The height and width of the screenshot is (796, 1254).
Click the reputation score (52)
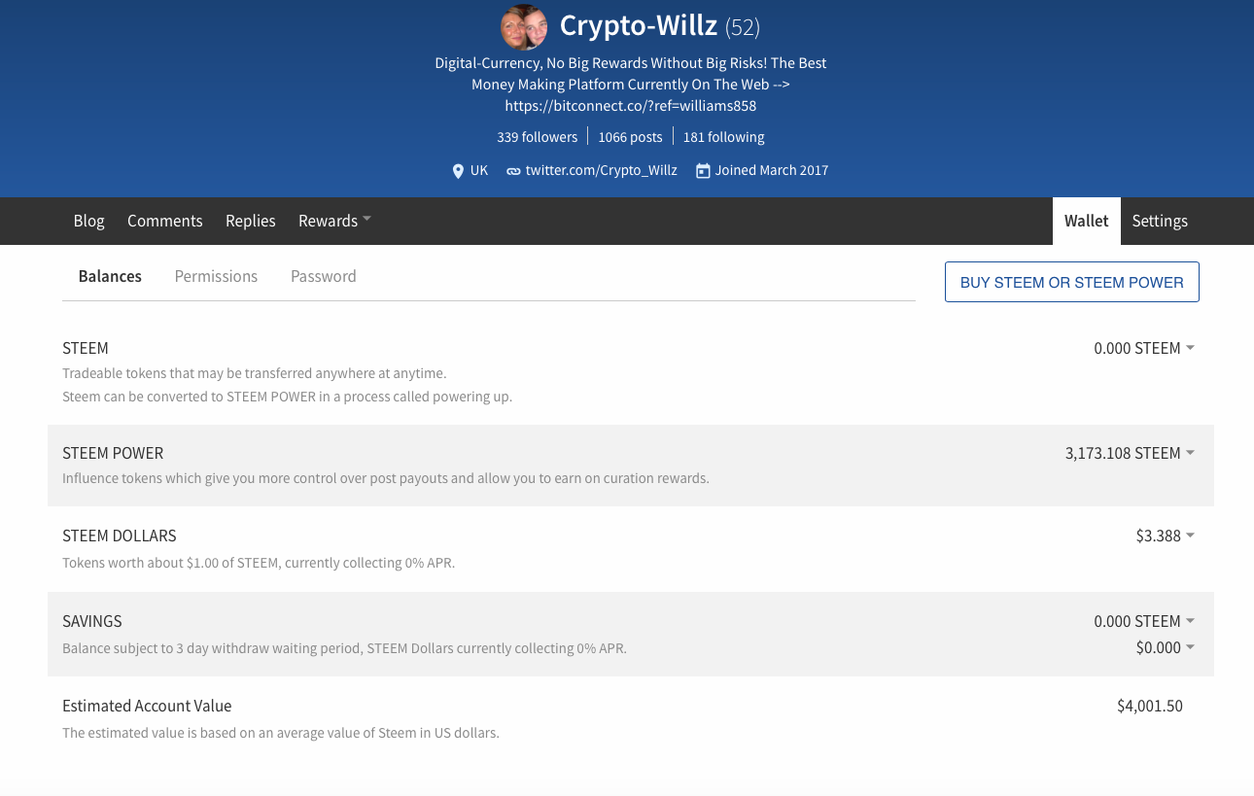(x=743, y=27)
